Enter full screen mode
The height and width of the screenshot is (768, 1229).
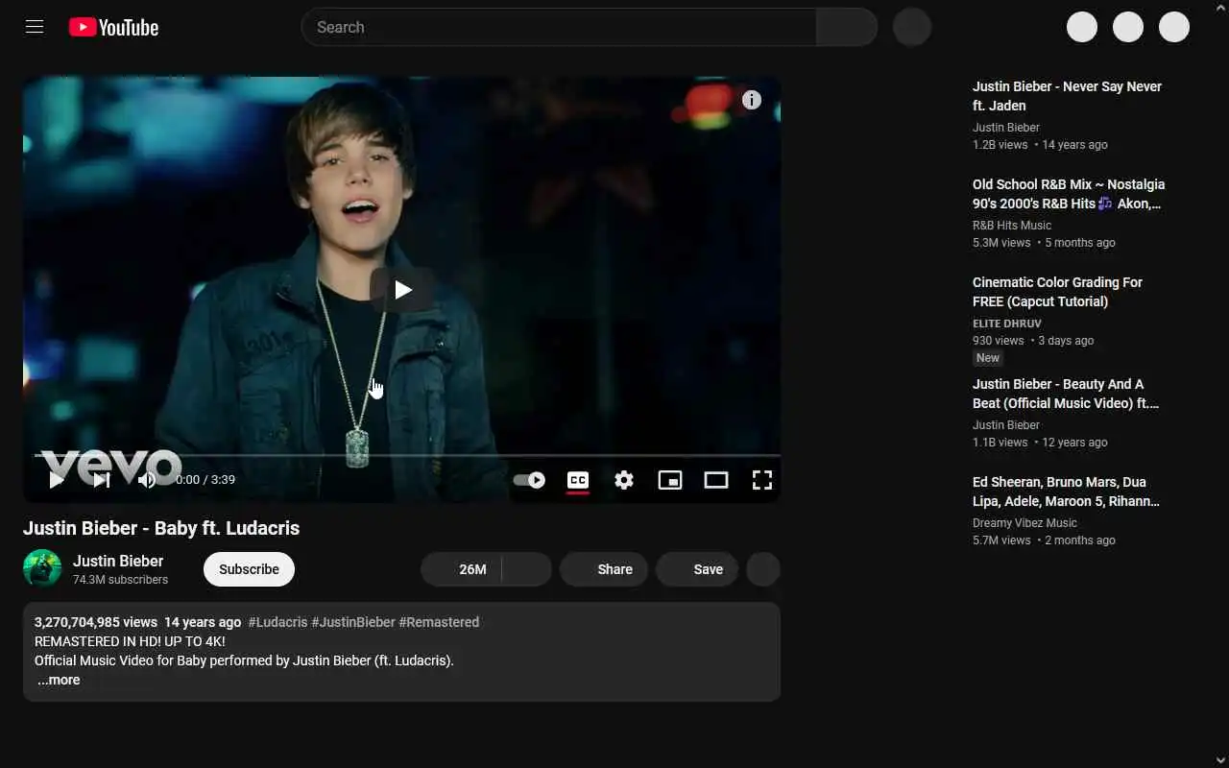[762, 480]
